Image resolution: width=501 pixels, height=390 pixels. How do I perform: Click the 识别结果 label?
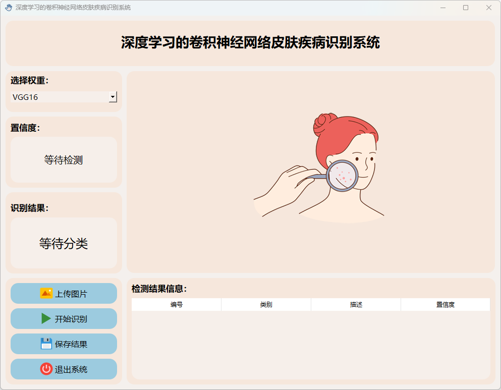point(29,208)
